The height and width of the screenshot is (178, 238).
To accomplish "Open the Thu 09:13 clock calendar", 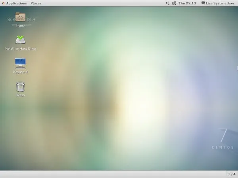I will click(187, 3).
